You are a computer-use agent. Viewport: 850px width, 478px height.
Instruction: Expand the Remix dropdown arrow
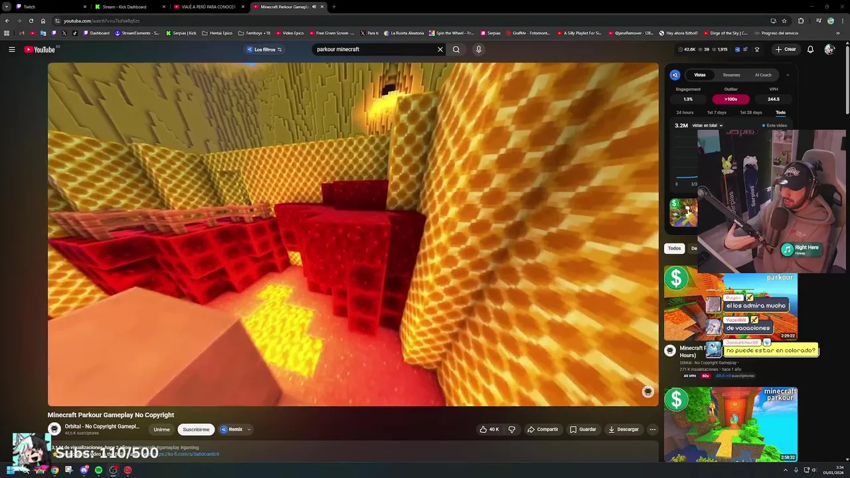click(249, 430)
